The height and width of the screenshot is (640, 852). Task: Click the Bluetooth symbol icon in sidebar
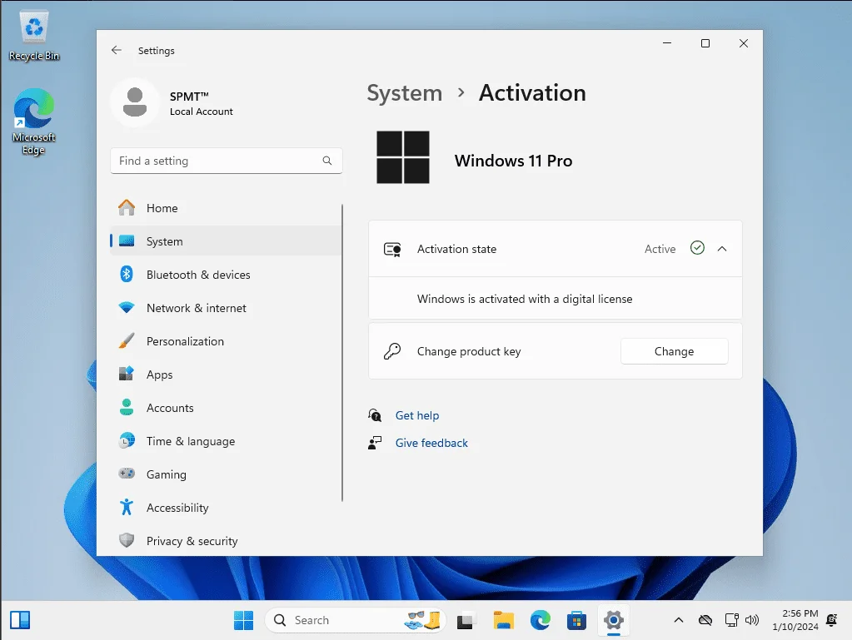point(127,274)
